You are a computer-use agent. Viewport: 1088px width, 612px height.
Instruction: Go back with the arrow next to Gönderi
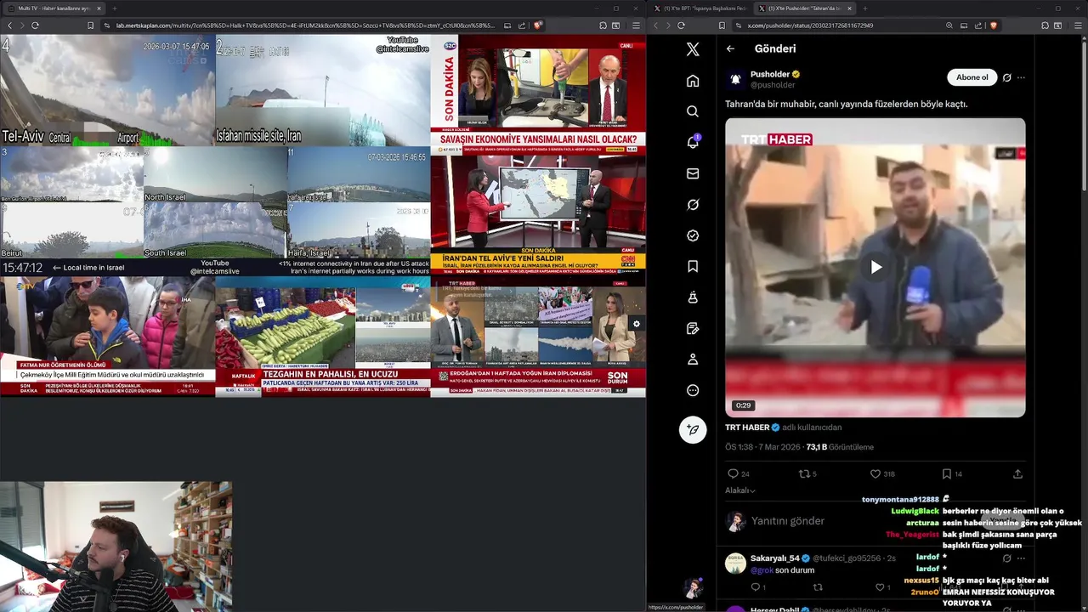730,48
